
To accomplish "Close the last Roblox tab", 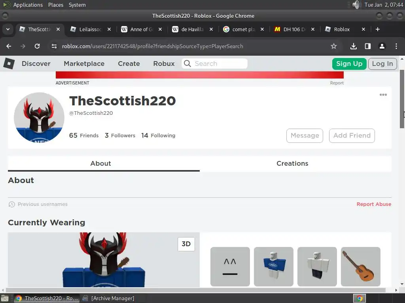I will pos(363,29).
